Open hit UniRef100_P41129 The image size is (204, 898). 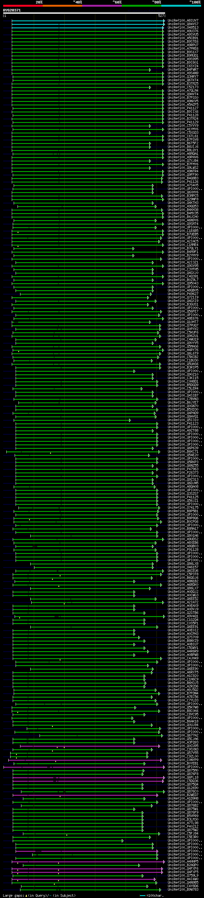[x=183, y=122]
